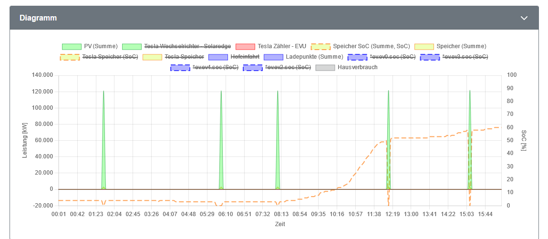Image resolution: width=548 pixels, height=239 pixels.
Task: Hide the Tesla Zähler - EVU dataset
Action: coord(282,46)
